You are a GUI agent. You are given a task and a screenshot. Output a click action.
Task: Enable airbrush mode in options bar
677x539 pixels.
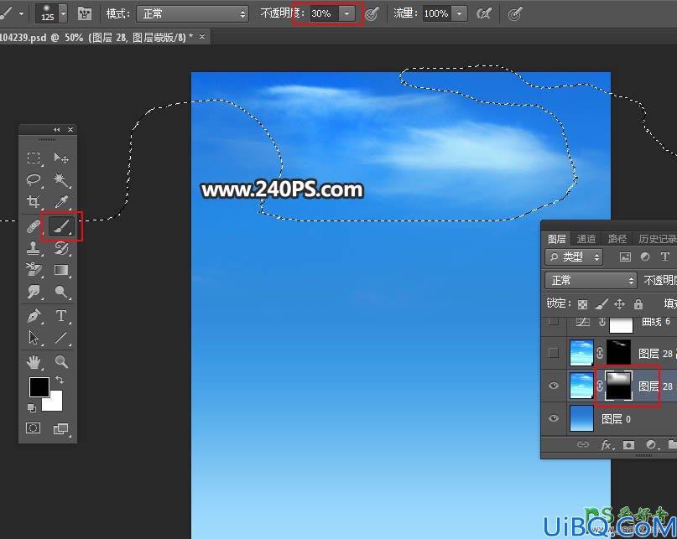click(484, 13)
